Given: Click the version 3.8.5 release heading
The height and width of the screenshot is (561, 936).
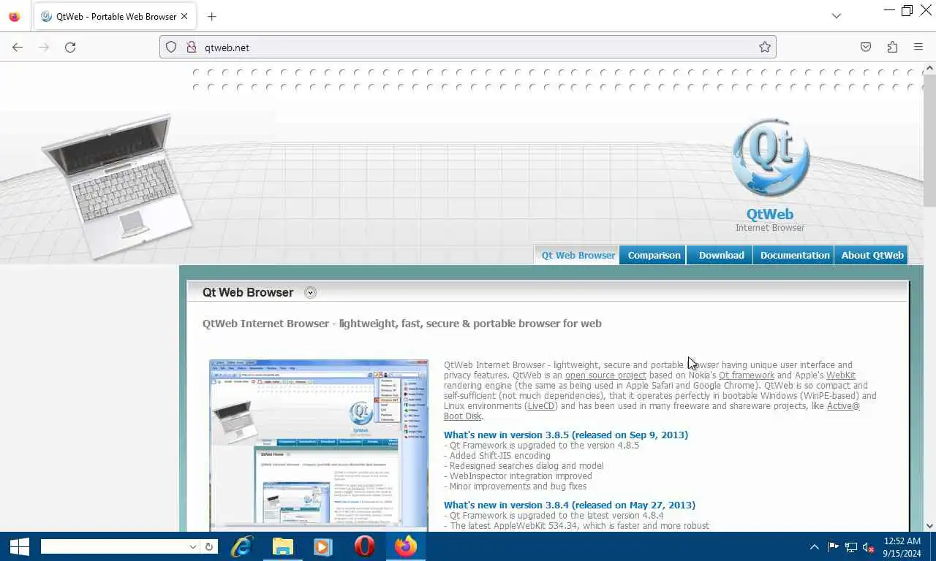Looking at the screenshot, I should (x=566, y=435).
